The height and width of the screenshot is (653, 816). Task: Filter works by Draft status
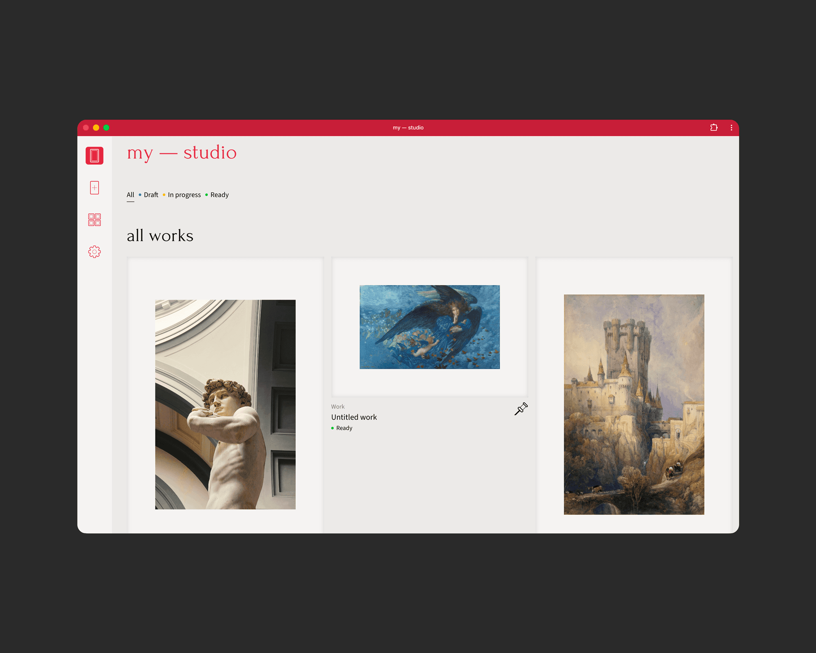(x=151, y=195)
